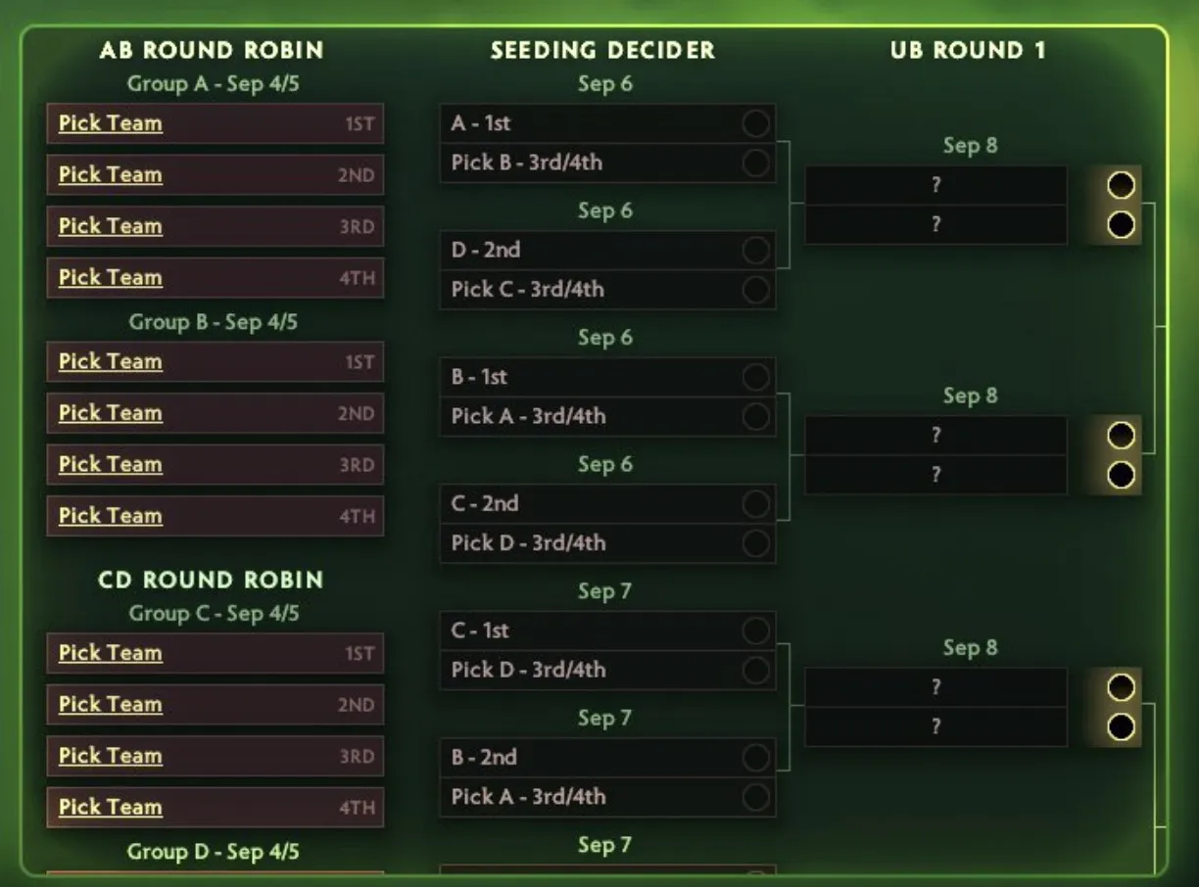Pick Group A 2nd place team
Viewport: 1199px width, 887px height.
tap(215, 174)
